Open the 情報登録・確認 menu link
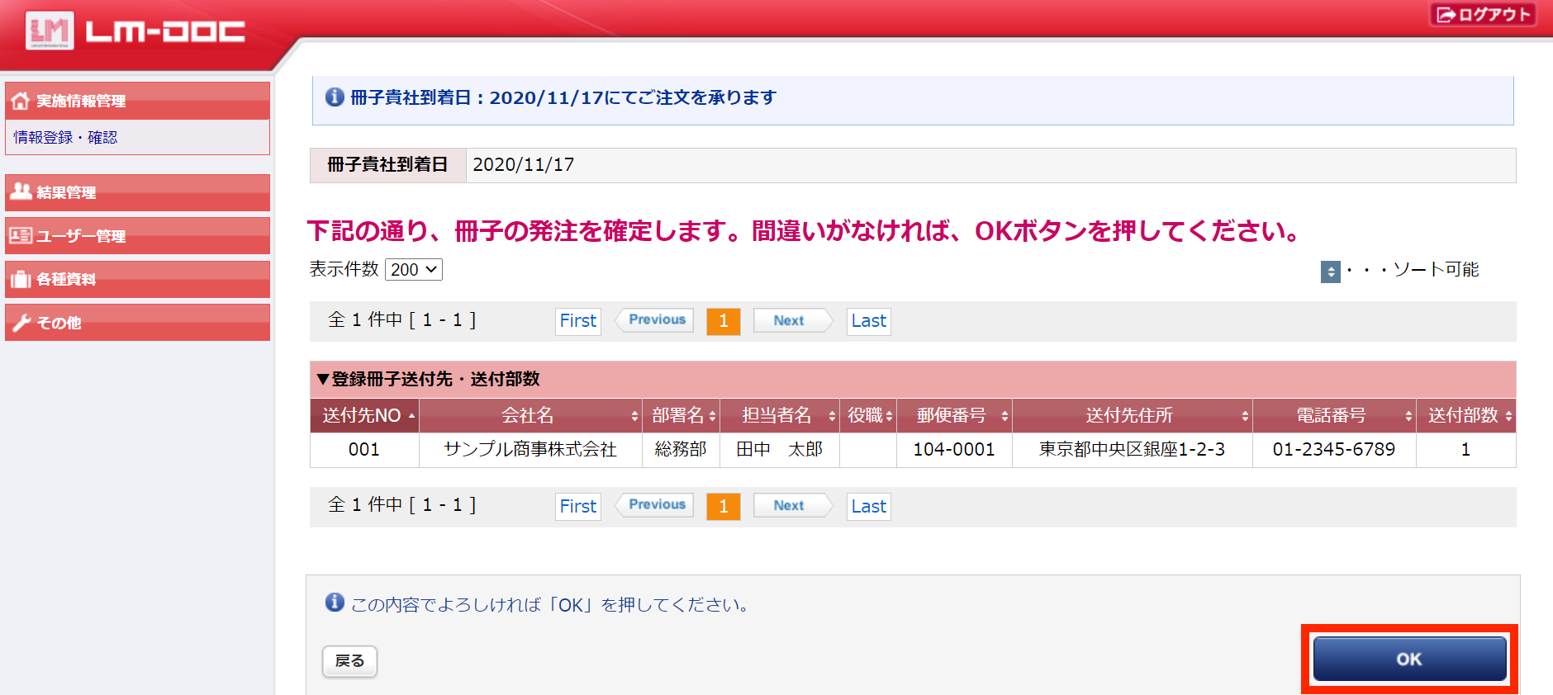This screenshot has height=695, width=1553. [x=66, y=137]
